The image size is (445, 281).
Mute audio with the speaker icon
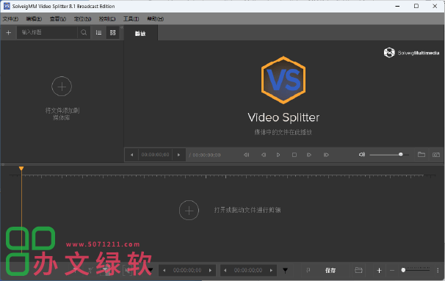[x=362, y=155]
